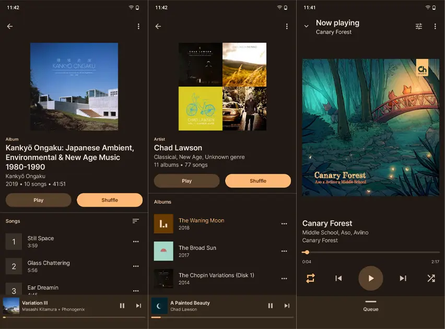Go back from the Kankyō Ongaku album screen
445x329 pixels.
point(10,27)
